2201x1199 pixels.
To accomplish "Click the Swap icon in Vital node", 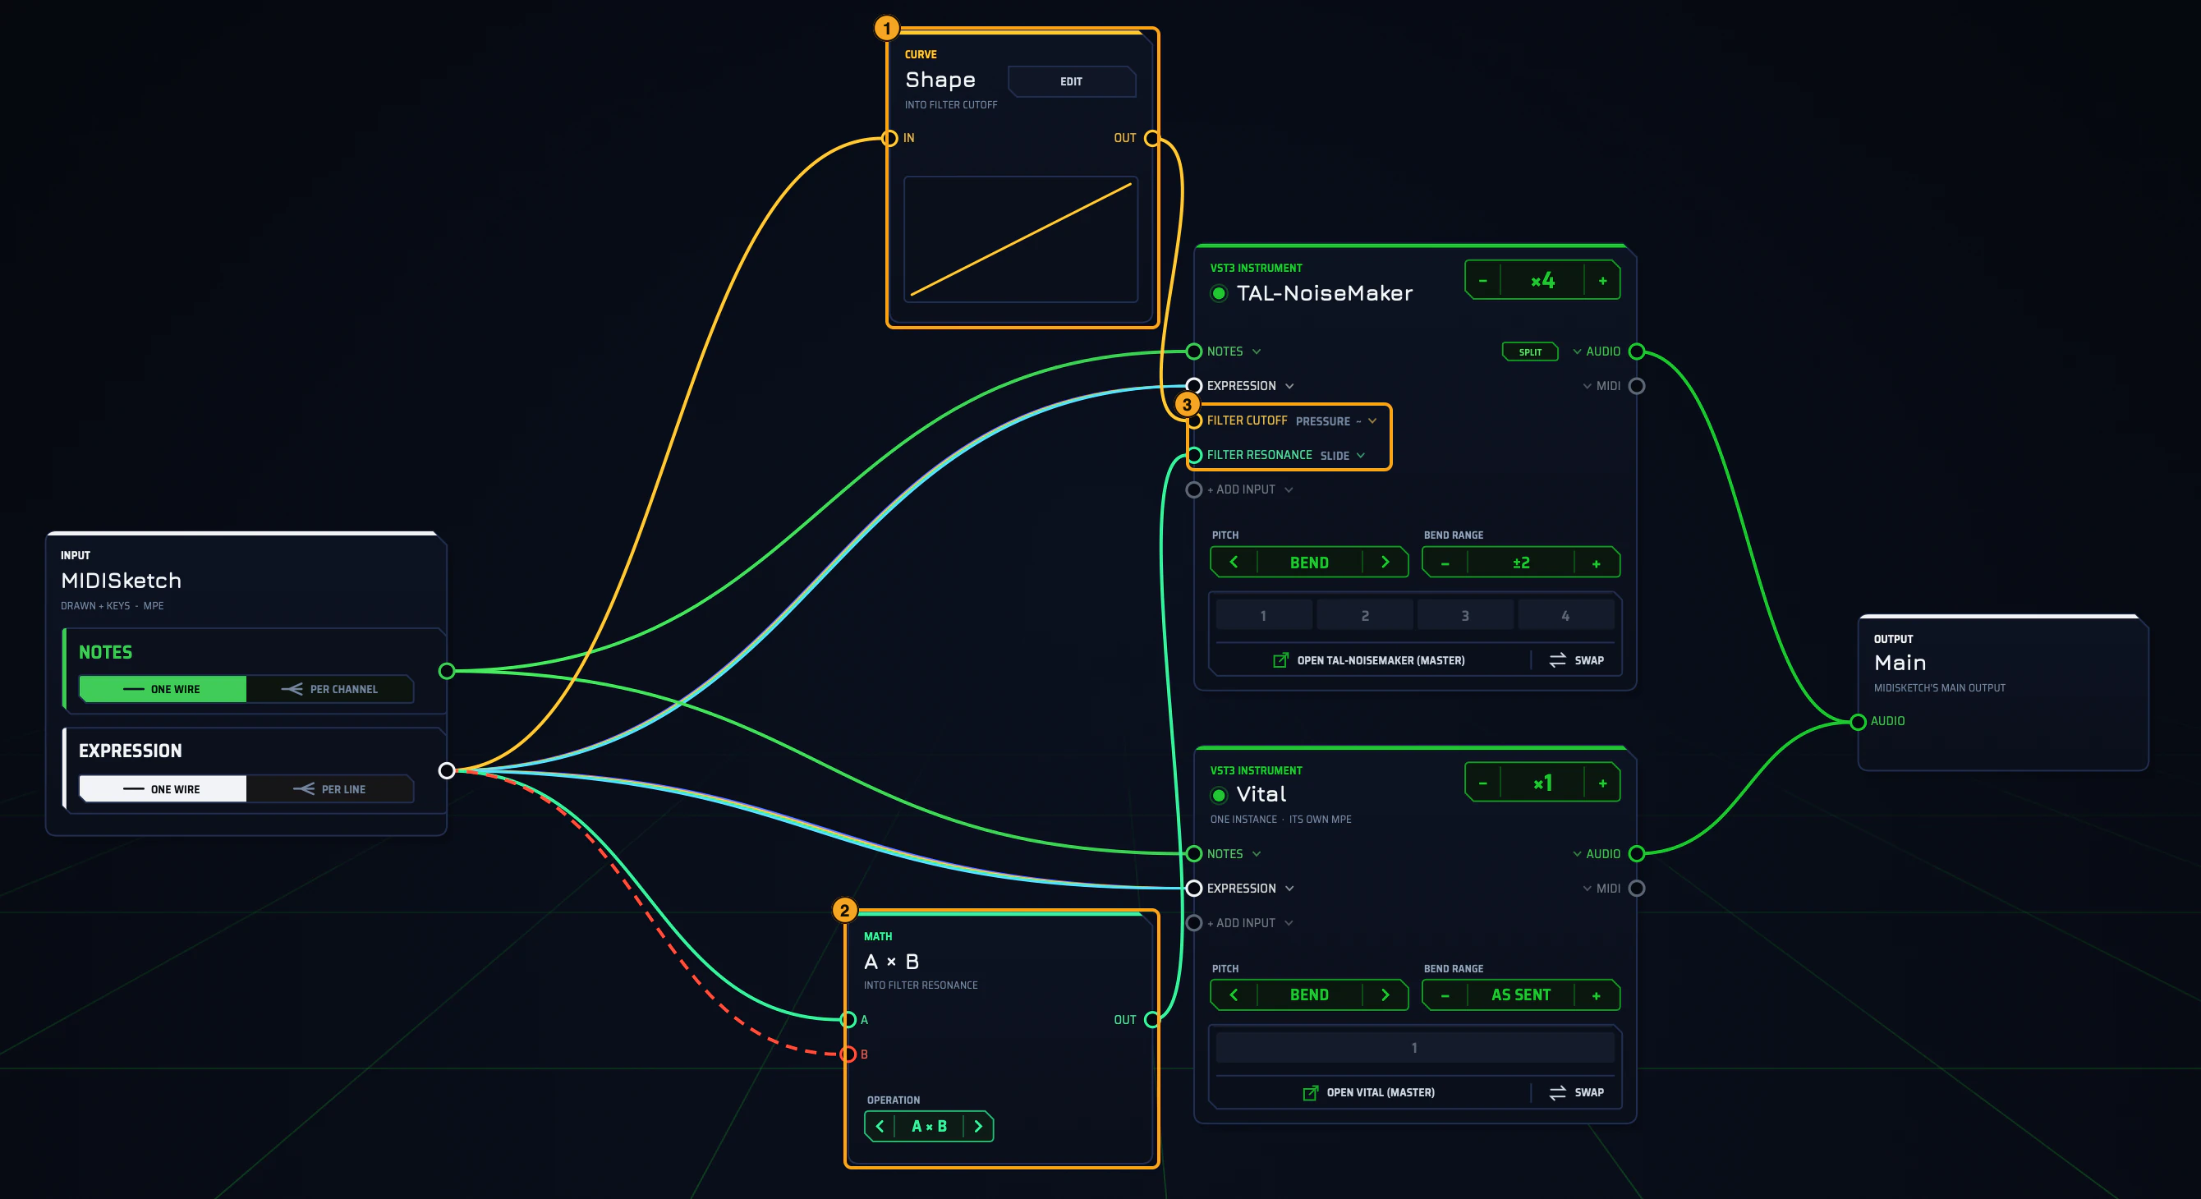I will click(1557, 1092).
